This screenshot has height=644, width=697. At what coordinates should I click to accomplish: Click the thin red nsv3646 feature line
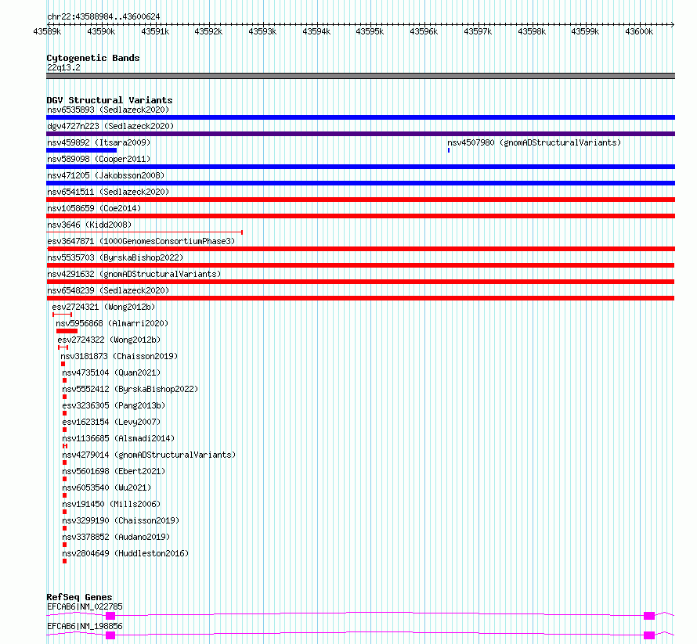[144, 232]
